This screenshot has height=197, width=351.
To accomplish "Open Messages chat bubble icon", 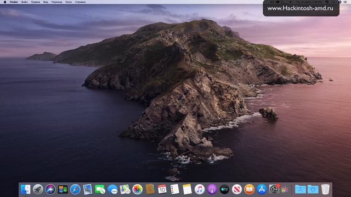I will pyautogui.click(x=112, y=189).
